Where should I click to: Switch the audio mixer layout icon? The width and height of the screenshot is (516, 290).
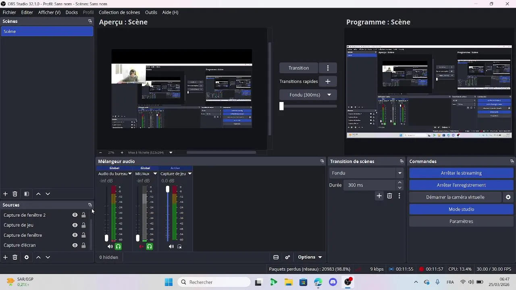click(276, 257)
